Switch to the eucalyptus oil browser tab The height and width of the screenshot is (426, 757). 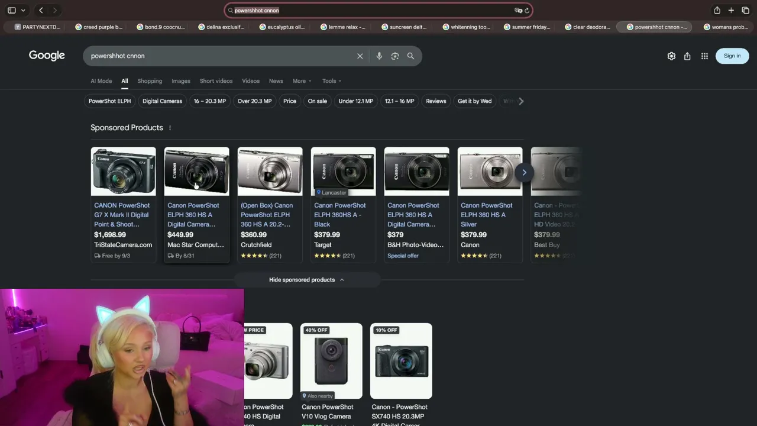[x=282, y=27]
